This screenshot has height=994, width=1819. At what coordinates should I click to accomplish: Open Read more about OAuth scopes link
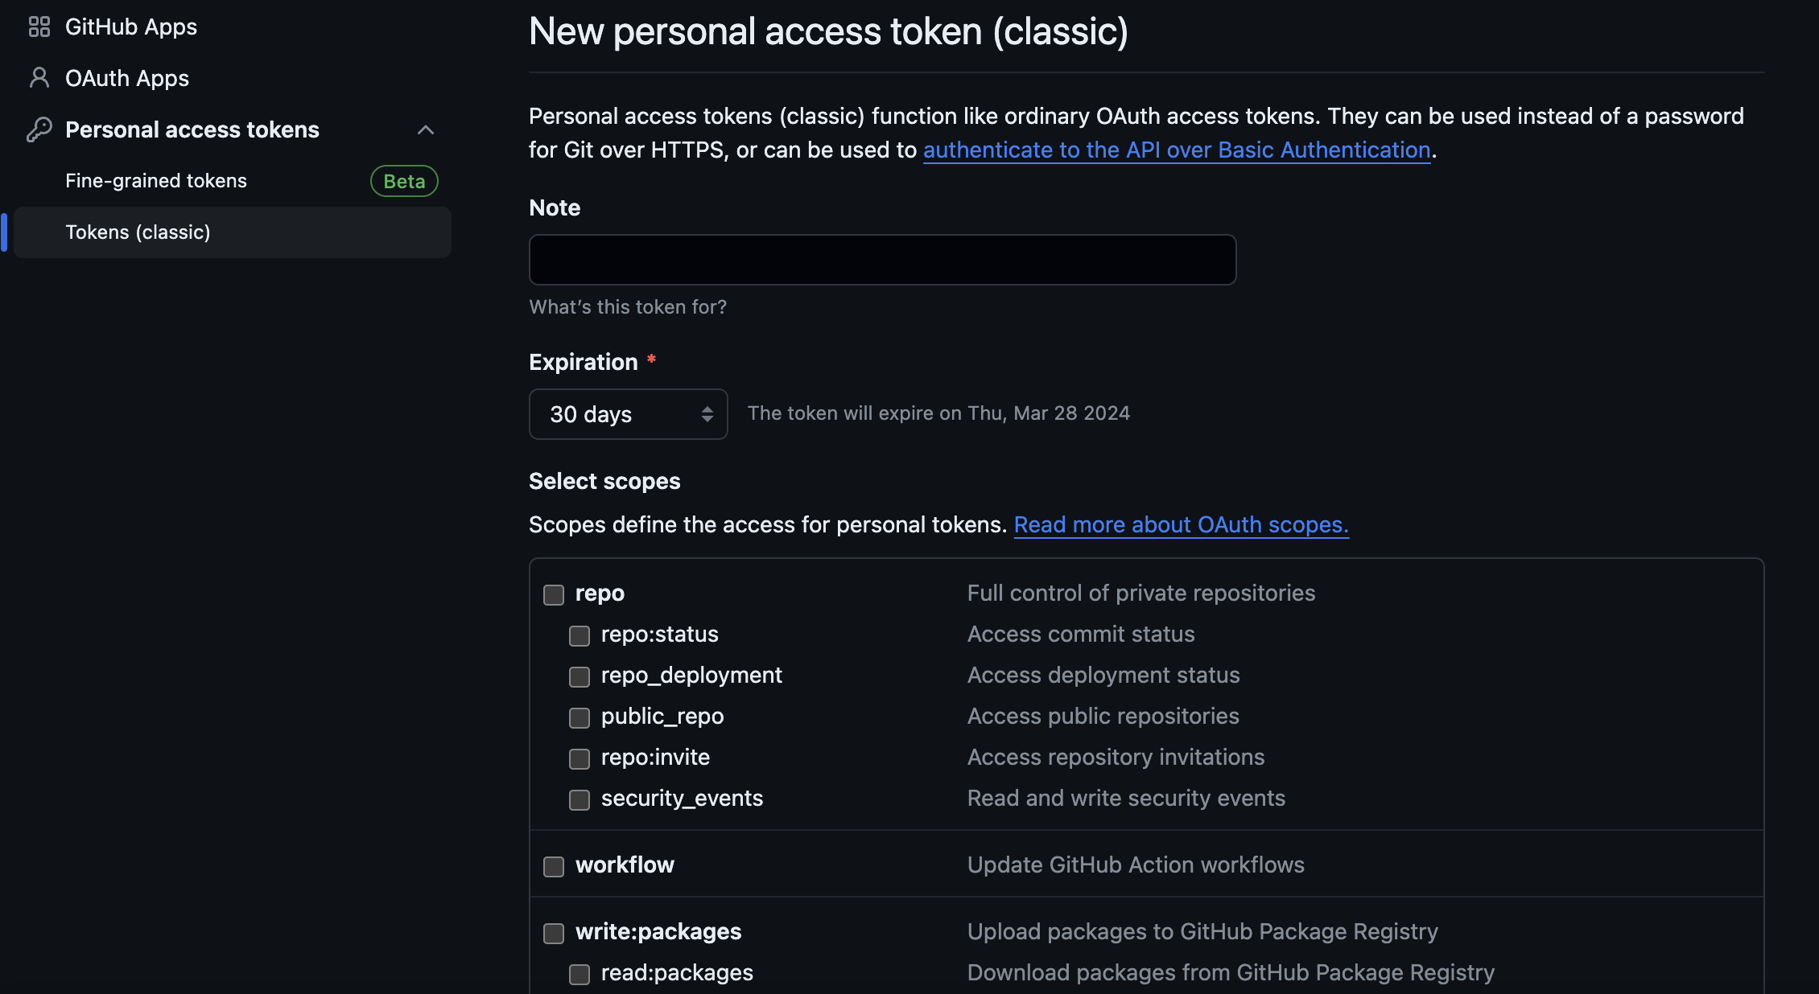coord(1181,525)
